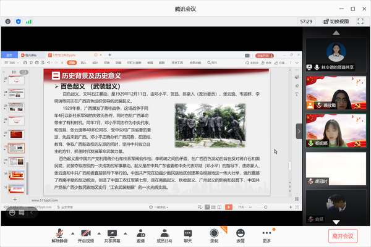Image resolution: width=371 pixels, height=247 pixels.
Task: Toggle outline view in the slide panel
Action: tap(14, 72)
